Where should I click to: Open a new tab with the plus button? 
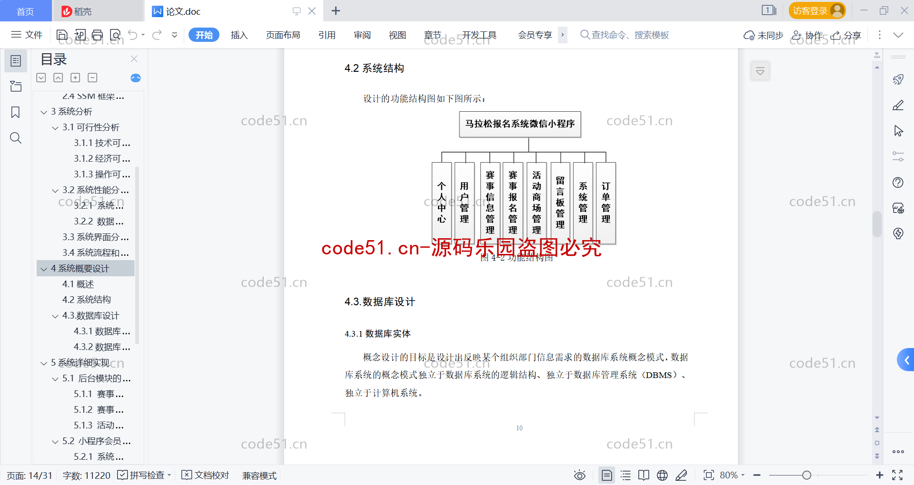(x=336, y=11)
